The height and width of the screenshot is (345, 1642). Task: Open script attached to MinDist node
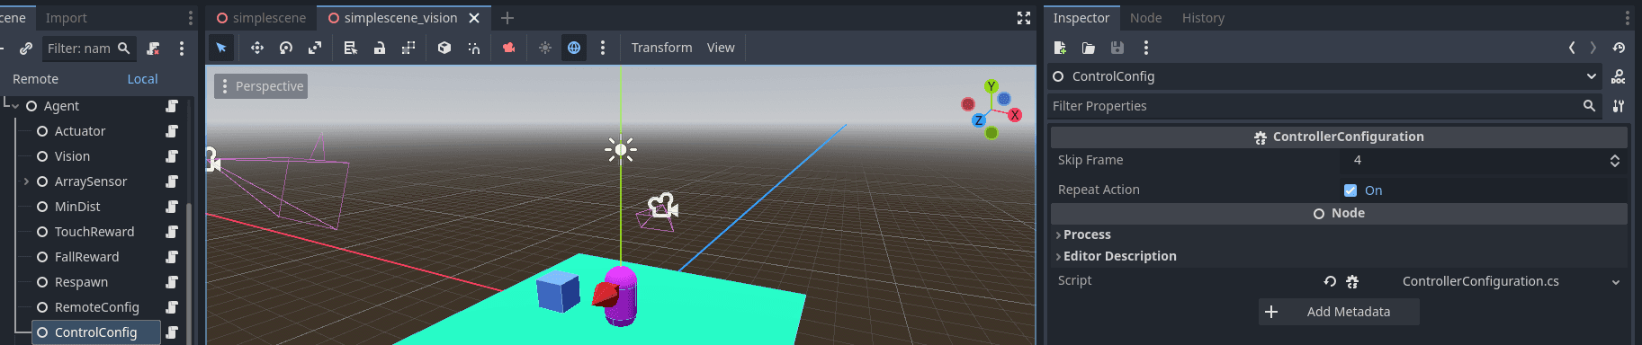click(x=172, y=207)
